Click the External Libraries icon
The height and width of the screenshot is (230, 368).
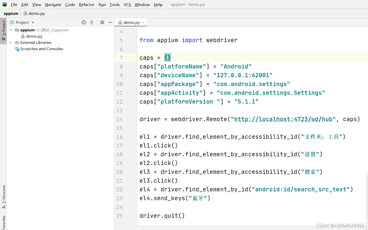17,42
